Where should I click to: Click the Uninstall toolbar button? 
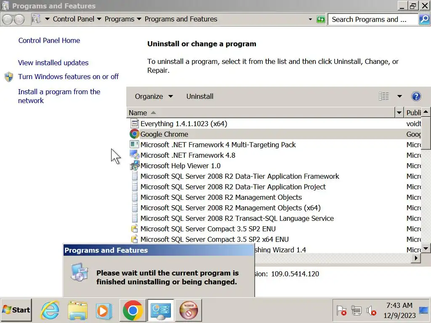[x=200, y=96]
